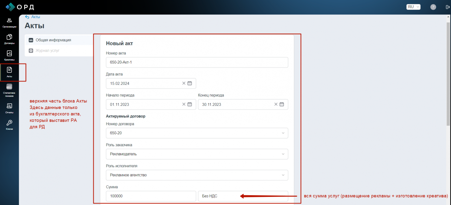Screen dimensions: 451x205
Task: Open the Организации sidebar section
Action: coord(9,23)
